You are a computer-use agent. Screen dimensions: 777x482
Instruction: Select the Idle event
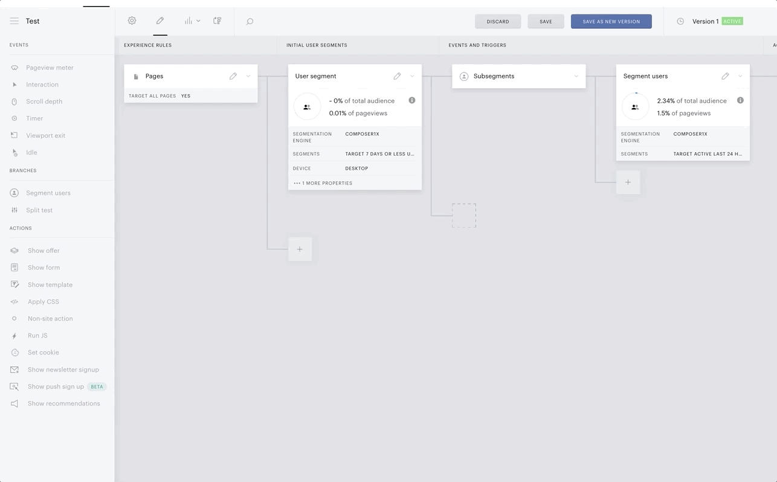coord(31,152)
